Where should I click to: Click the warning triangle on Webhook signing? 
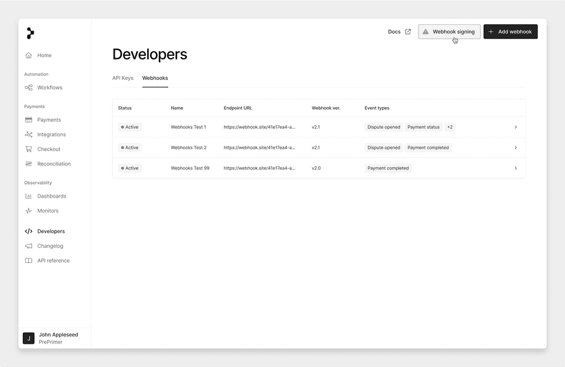click(426, 32)
